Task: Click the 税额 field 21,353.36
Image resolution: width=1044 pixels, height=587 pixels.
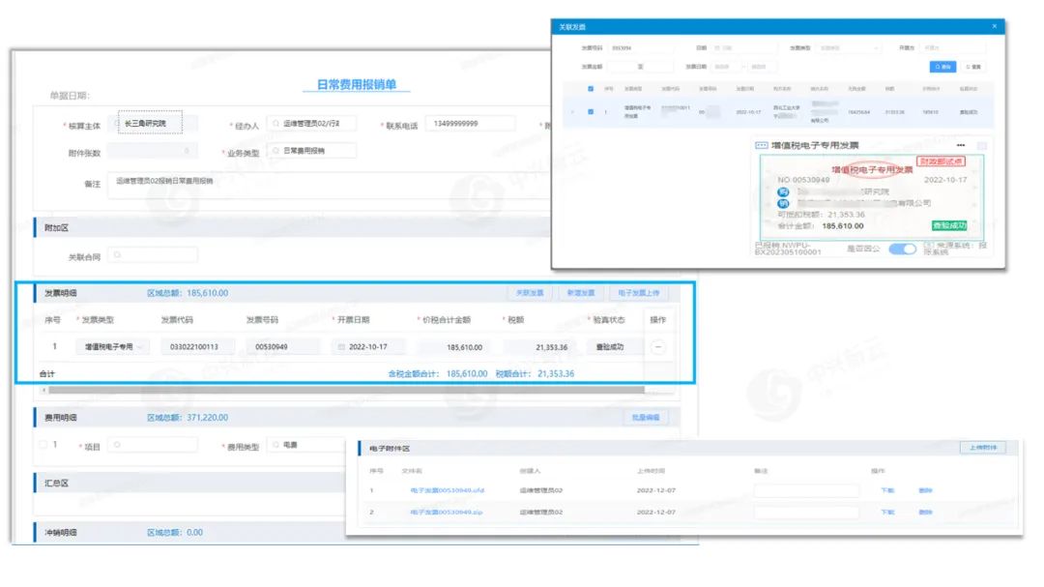Action: (539, 346)
